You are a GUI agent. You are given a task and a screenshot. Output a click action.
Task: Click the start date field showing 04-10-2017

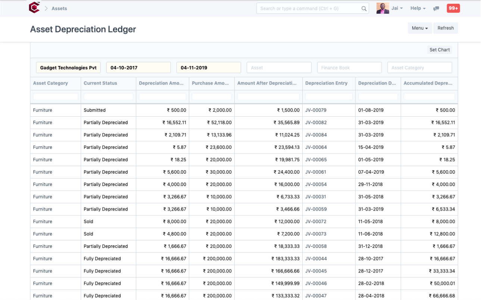(138, 67)
